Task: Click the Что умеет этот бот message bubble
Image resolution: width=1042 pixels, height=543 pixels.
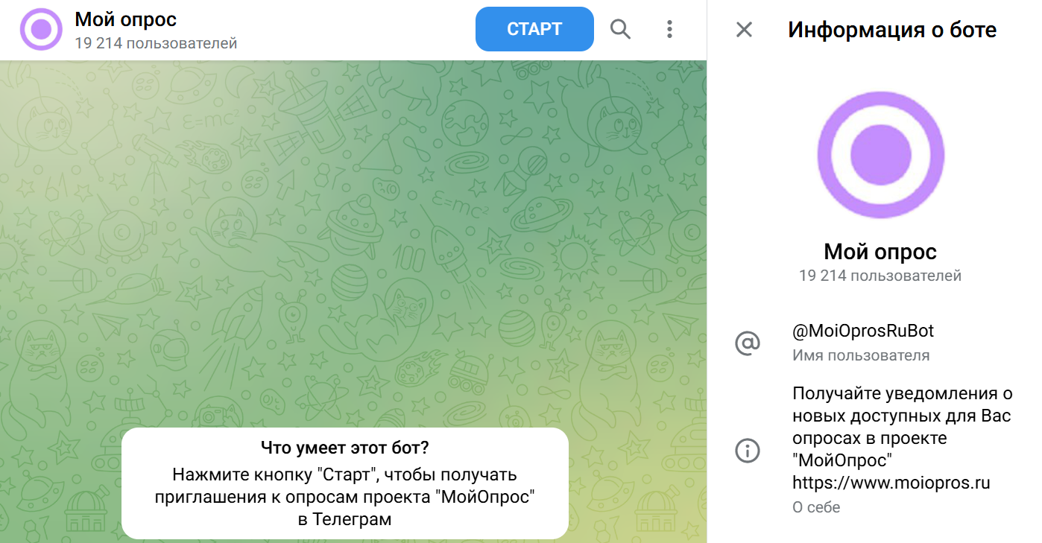Action: tap(345, 483)
